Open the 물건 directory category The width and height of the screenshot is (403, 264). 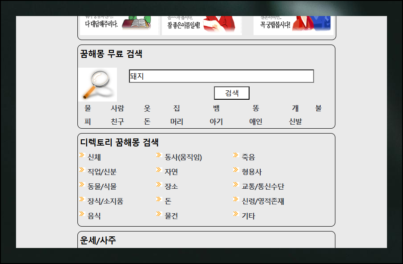point(171,215)
